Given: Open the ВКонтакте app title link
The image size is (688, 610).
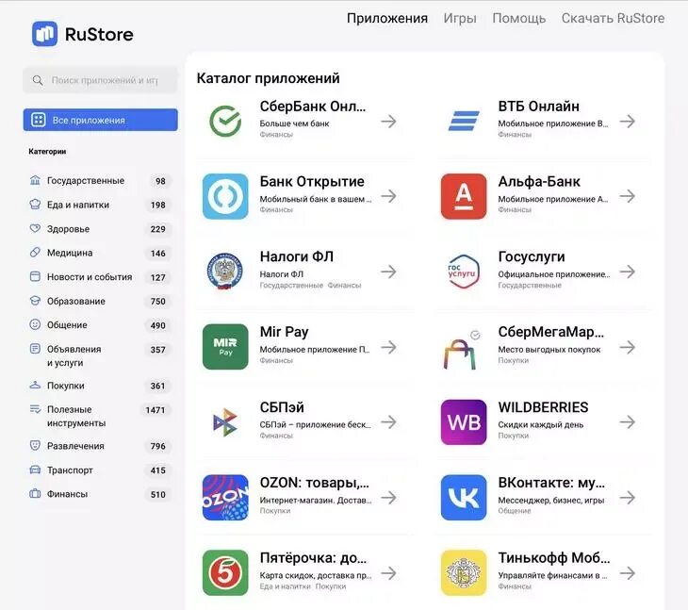Looking at the screenshot, I should click(551, 483).
